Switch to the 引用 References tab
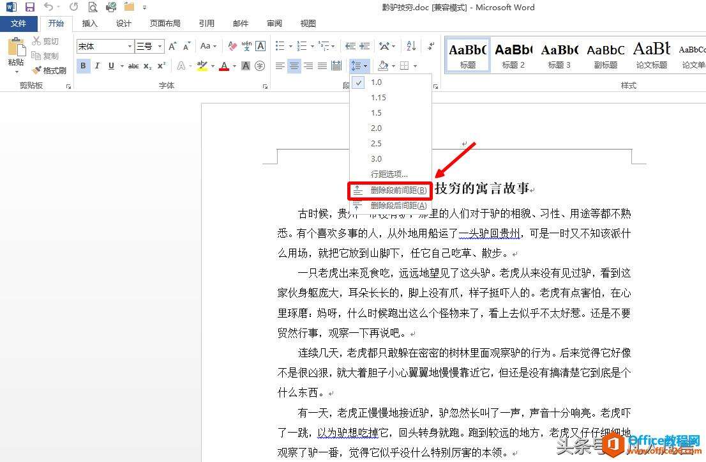 [x=207, y=24]
